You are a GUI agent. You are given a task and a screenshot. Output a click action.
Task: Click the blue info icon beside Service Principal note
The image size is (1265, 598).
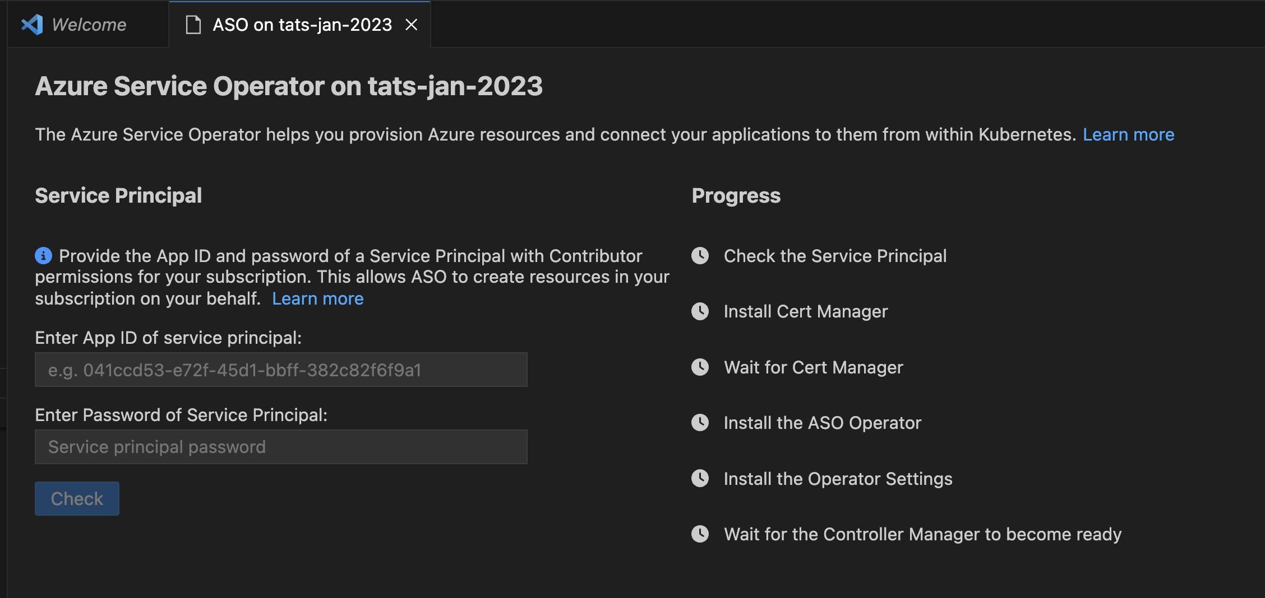coord(43,256)
